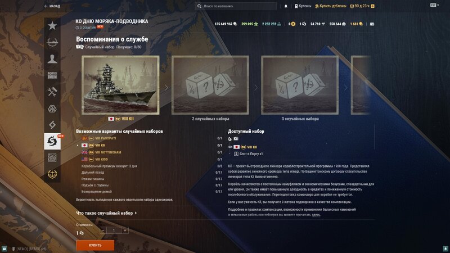Click arrow between Kii and 2 bundles
This screenshot has width=450, height=253.
pyautogui.click(x=166, y=88)
